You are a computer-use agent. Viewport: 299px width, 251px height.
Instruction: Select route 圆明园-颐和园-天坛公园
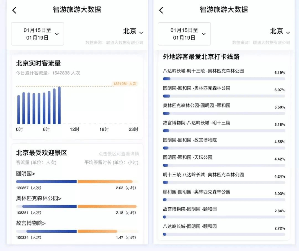pyautogui.click(x=187, y=157)
